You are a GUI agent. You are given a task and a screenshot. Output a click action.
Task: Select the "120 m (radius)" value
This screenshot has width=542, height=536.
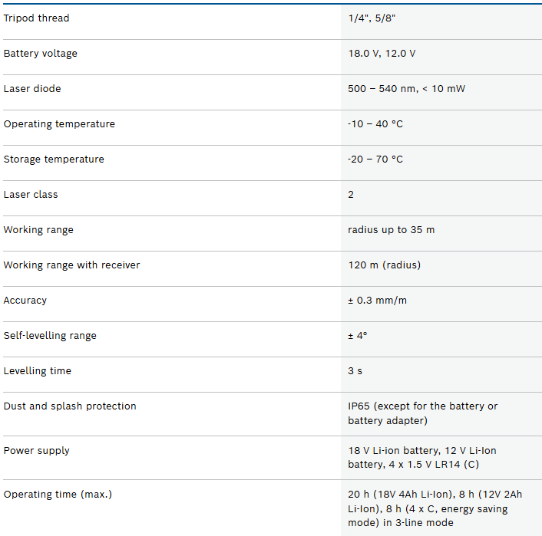tap(384, 265)
